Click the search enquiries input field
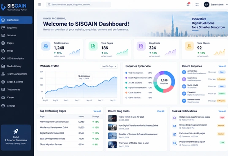Image resolution: width=228 pixels, height=156 pixels. point(79,5)
